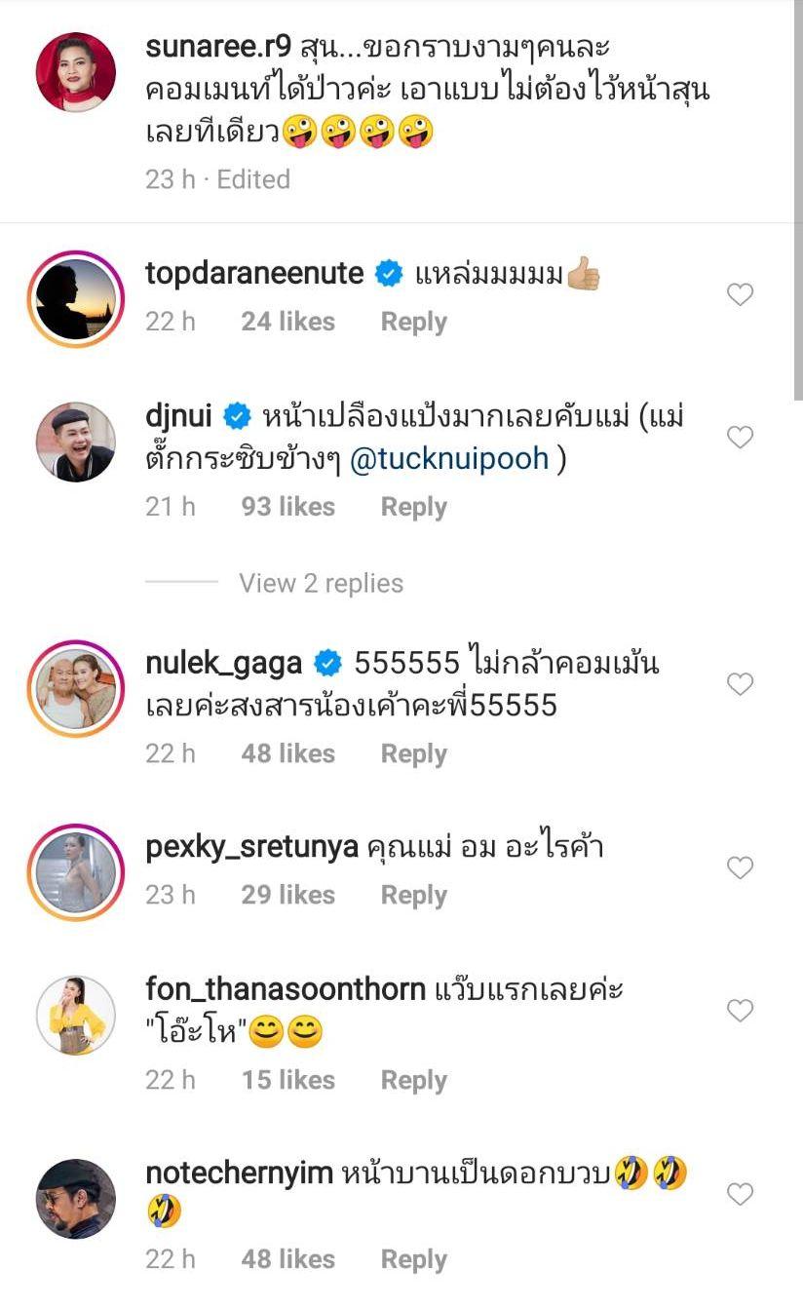Viewport: 803px width, 1308px height.
Task: Open sunaree.r9 profile picture
Action: (x=76, y=72)
